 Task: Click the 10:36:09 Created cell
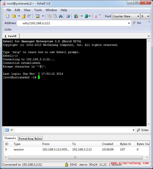[108, 150]
